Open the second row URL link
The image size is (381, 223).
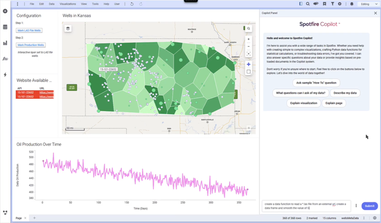(x=47, y=97)
